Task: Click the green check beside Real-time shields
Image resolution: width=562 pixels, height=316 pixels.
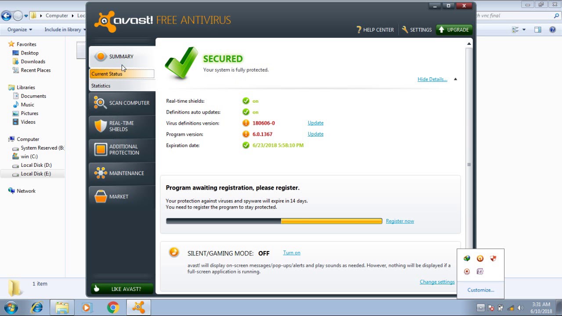Action: (246, 101)
